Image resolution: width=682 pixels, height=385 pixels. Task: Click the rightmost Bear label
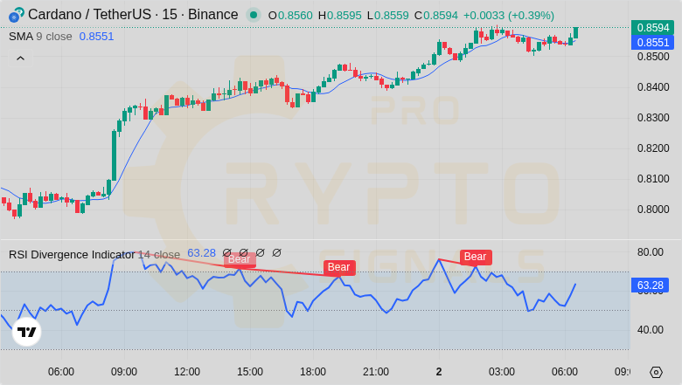point(476,257)
